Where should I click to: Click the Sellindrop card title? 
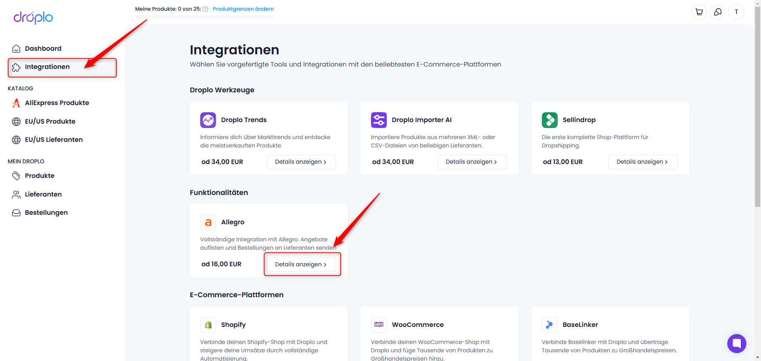tap(579, 120)
